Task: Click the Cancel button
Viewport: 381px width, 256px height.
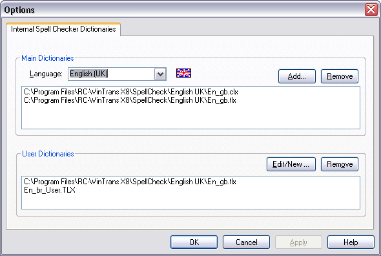Action: click(x=246, y=242)
